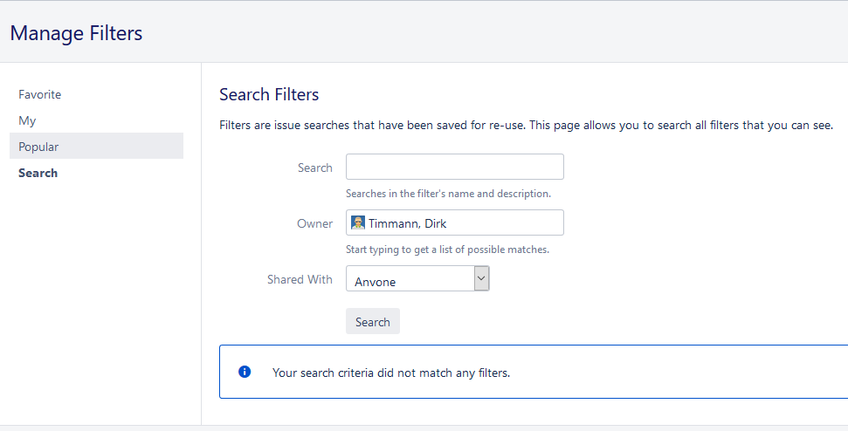Click the owner avatar beside Timmann, Dirk
Viewport: 848px width, 431px height.
(x=358, y=222)
